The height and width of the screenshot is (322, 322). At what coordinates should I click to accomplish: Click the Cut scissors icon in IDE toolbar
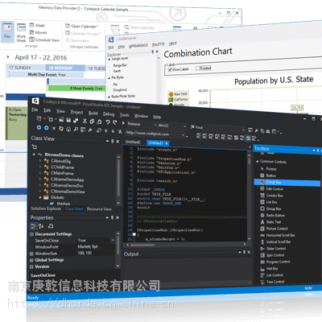[85, 121]
